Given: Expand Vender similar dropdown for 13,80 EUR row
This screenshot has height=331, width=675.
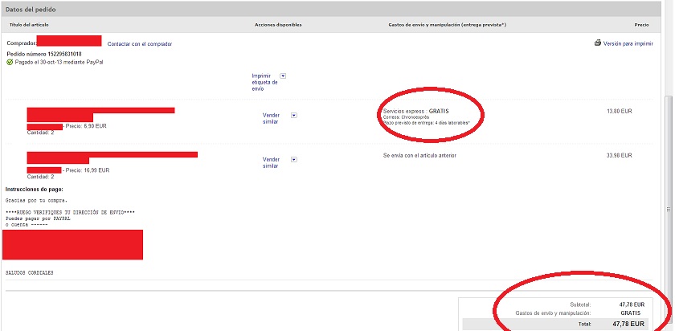Looking at the screenshot, I should [x=293, y=115].
